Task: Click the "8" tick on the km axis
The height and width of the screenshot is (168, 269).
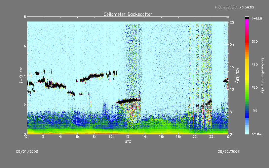Action: tap(25, 17)
